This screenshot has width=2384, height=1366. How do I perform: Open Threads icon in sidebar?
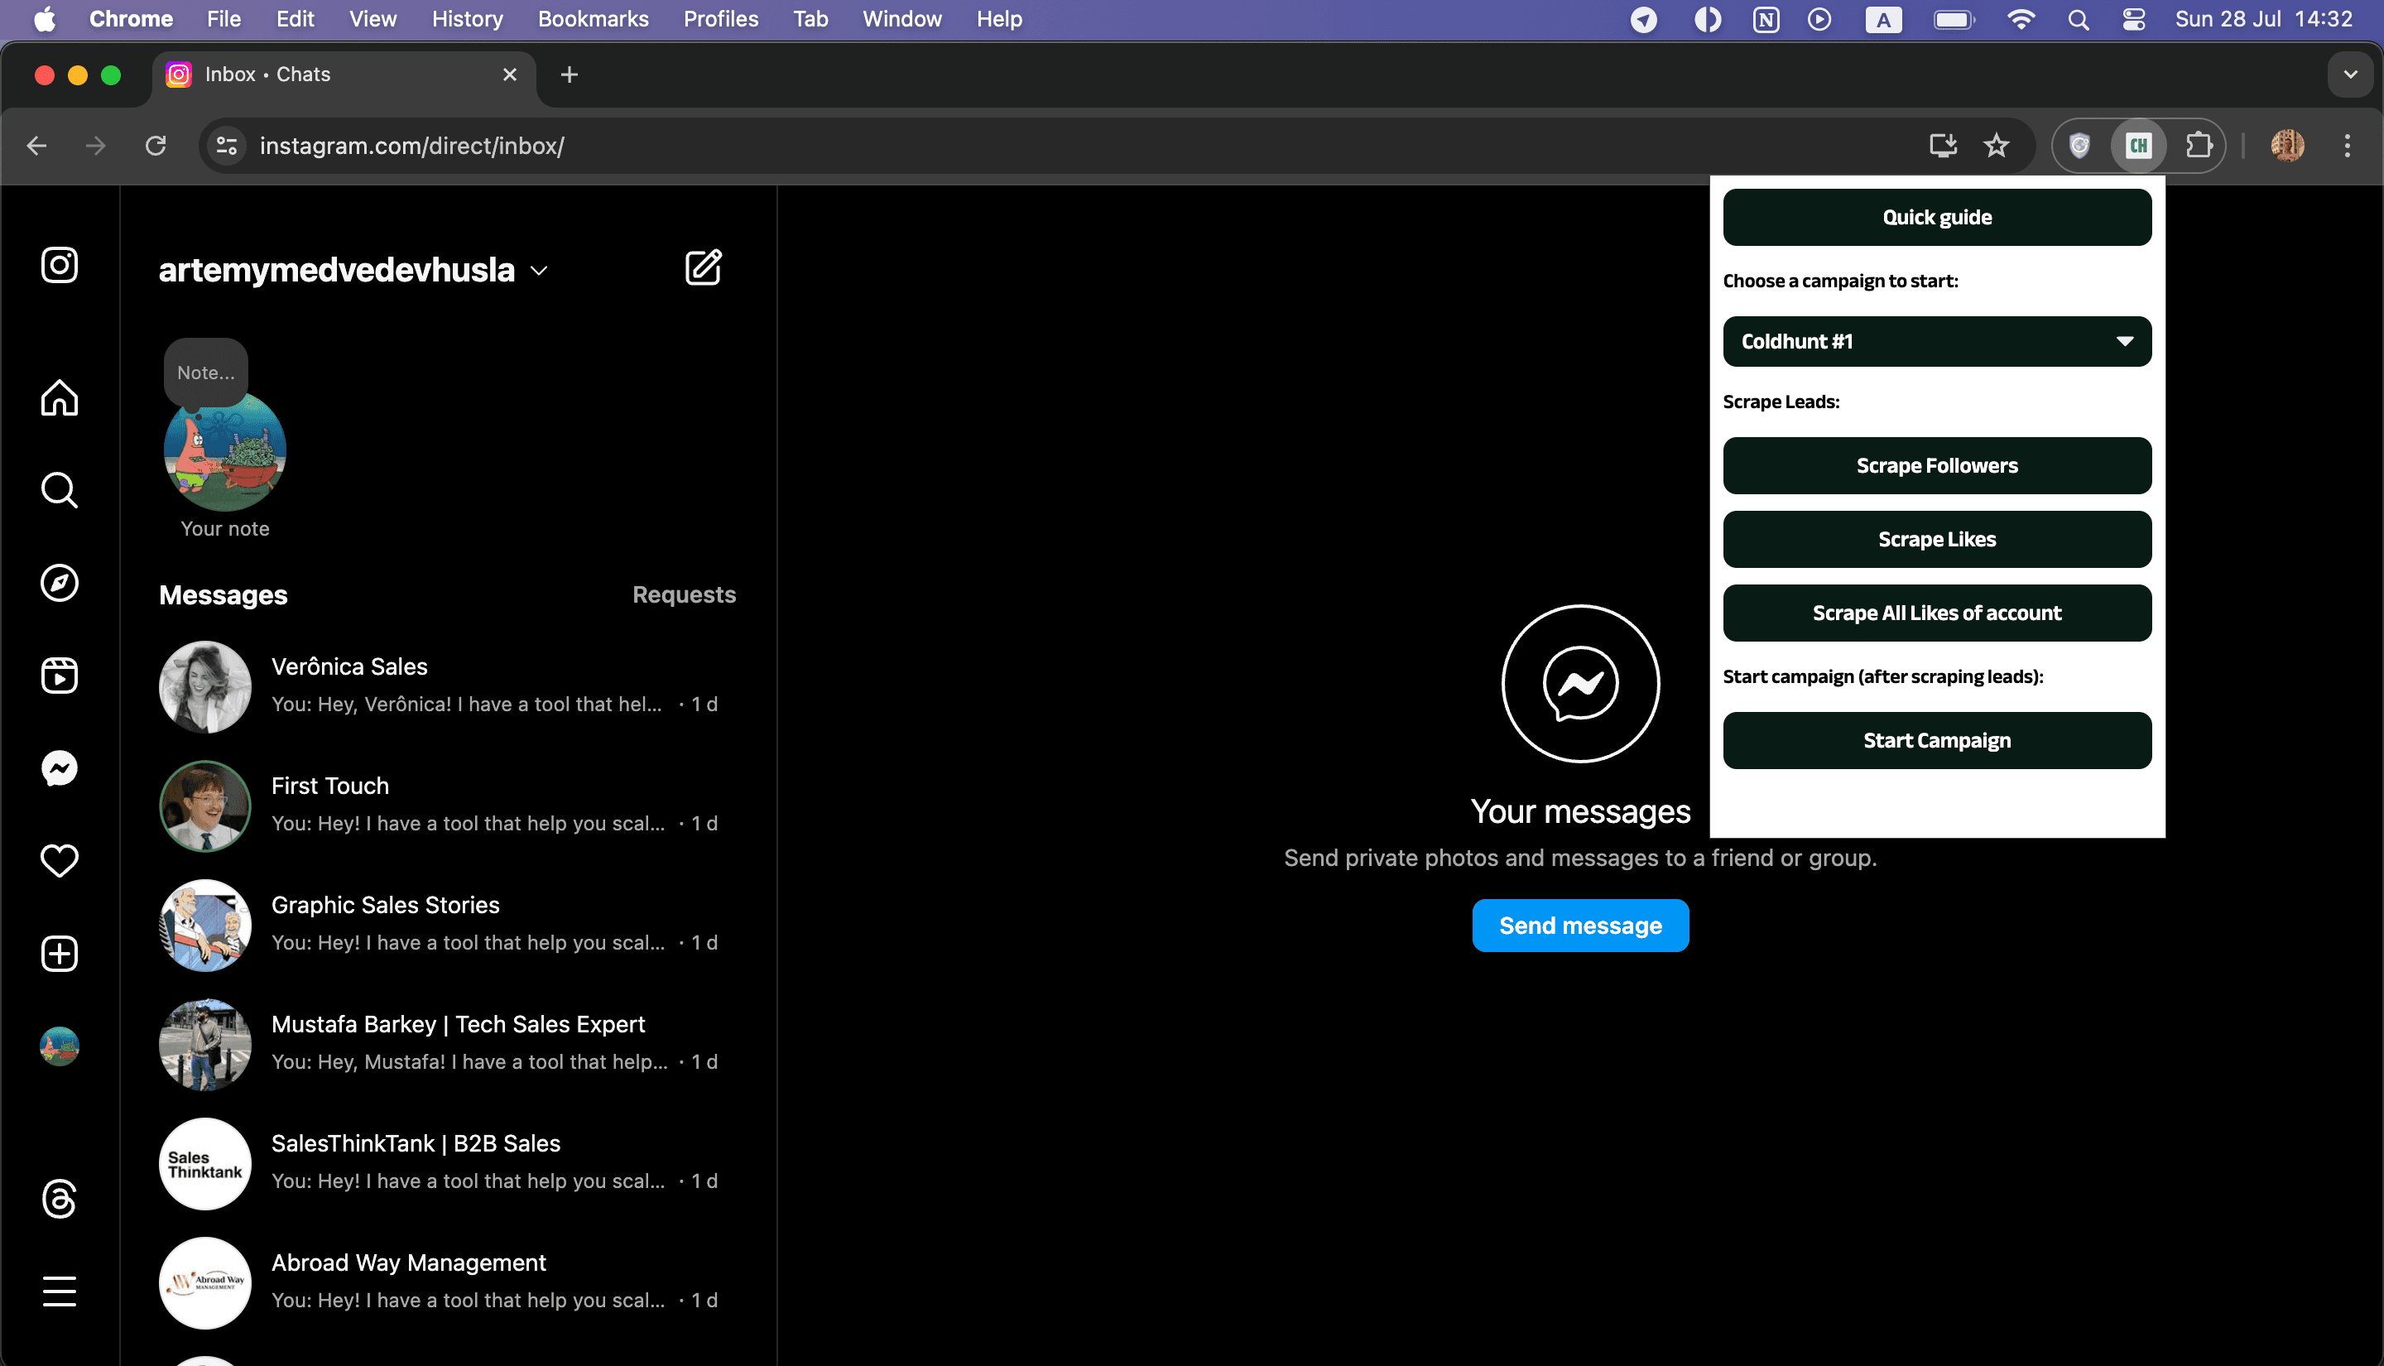click(x=59, y=1198)
